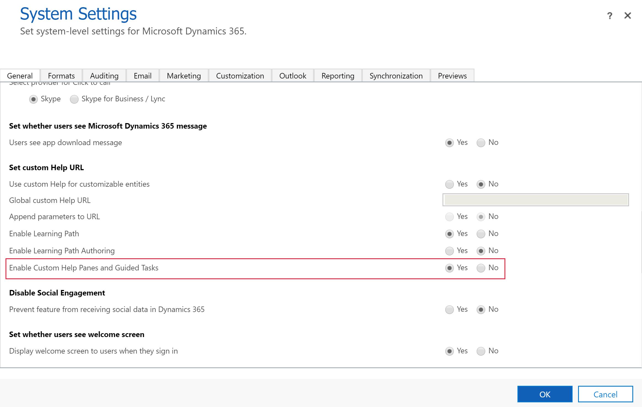
Task: Click the Marketing tab icon
Action: pos(184,75)
